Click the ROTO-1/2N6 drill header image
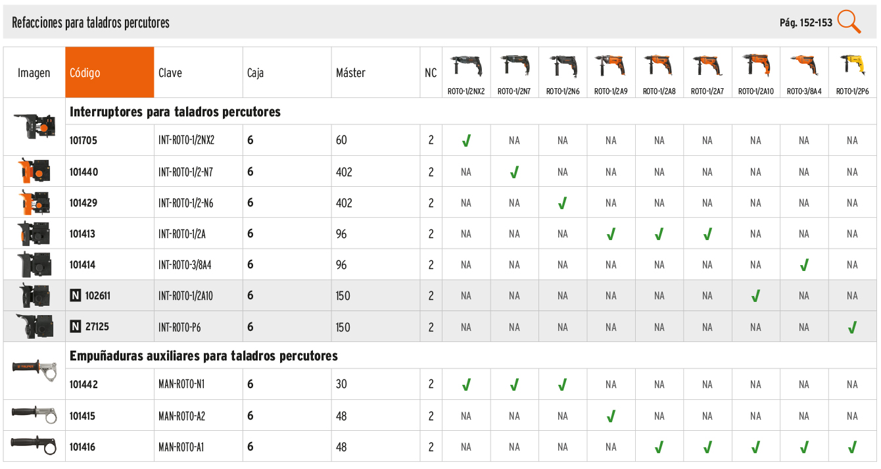The image size is (881, 469). 563,66
